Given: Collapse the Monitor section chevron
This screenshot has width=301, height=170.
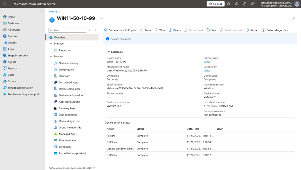Looking at the screenshot, I should click(51, 56).
